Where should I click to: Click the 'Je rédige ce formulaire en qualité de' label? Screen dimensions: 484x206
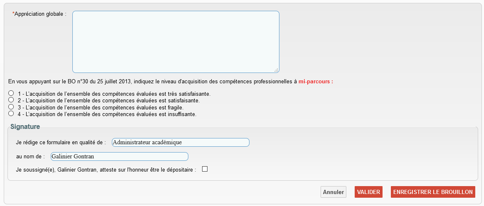(61, 143)
